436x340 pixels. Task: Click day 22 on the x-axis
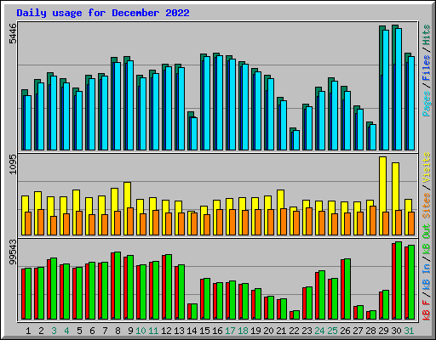pos(294,331)
